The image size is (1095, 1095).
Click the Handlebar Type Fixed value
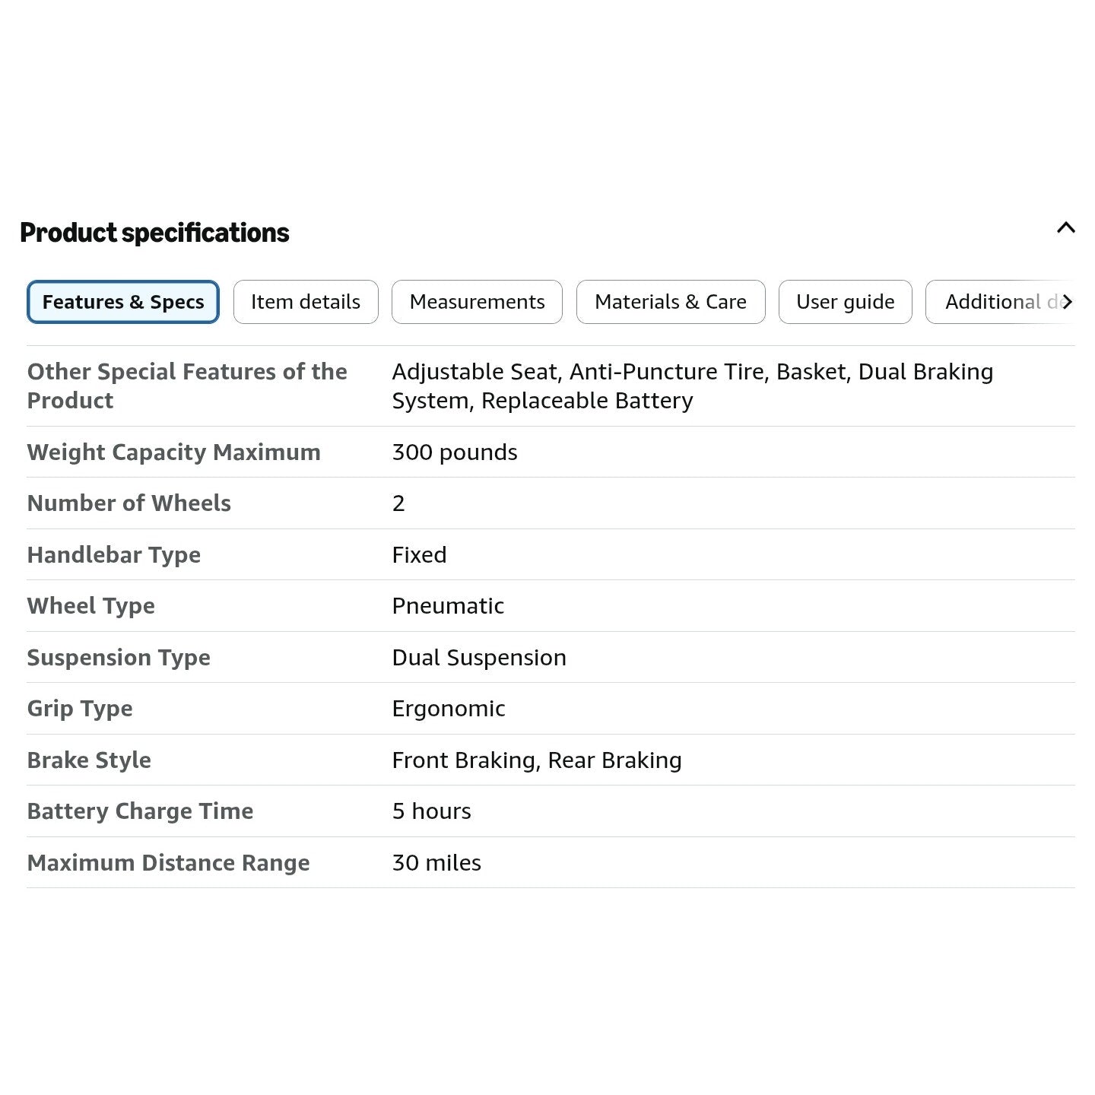(x=419, y=554)
